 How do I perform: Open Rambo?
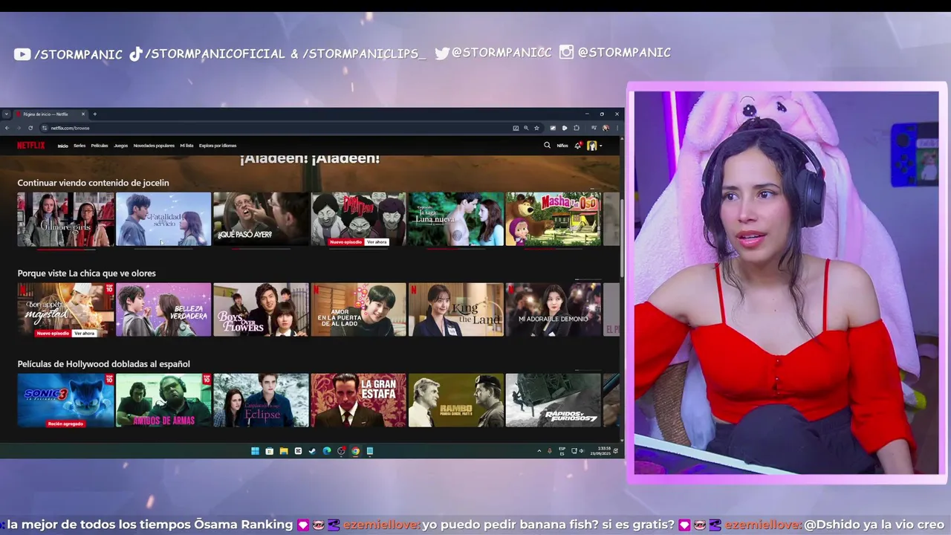coord(456,400)
